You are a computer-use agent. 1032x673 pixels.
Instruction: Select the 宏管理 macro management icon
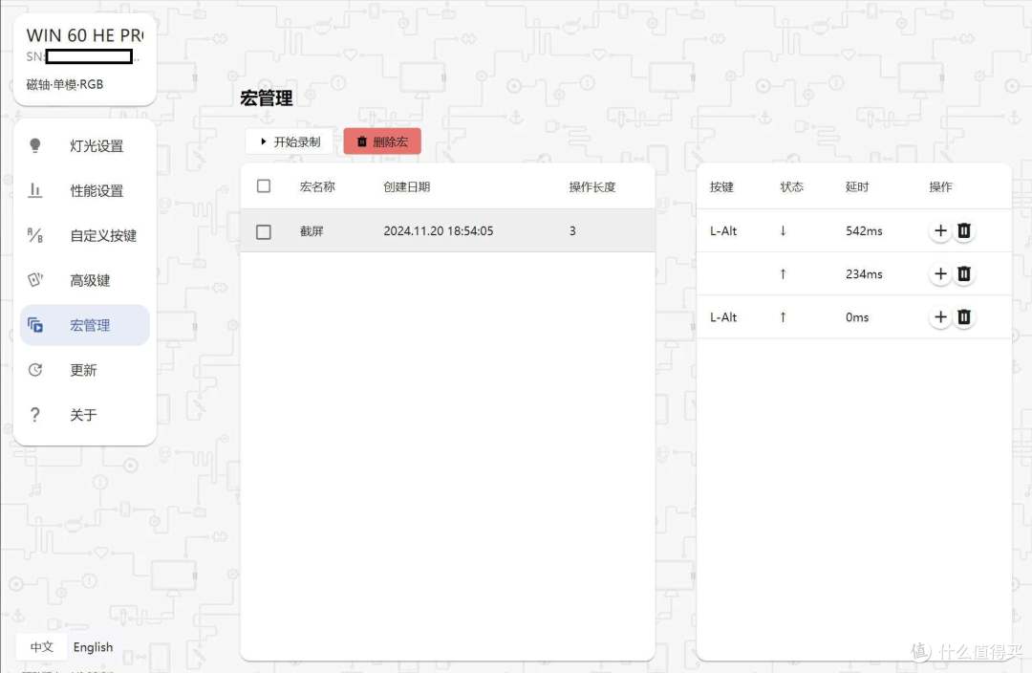tap(35, 325)
